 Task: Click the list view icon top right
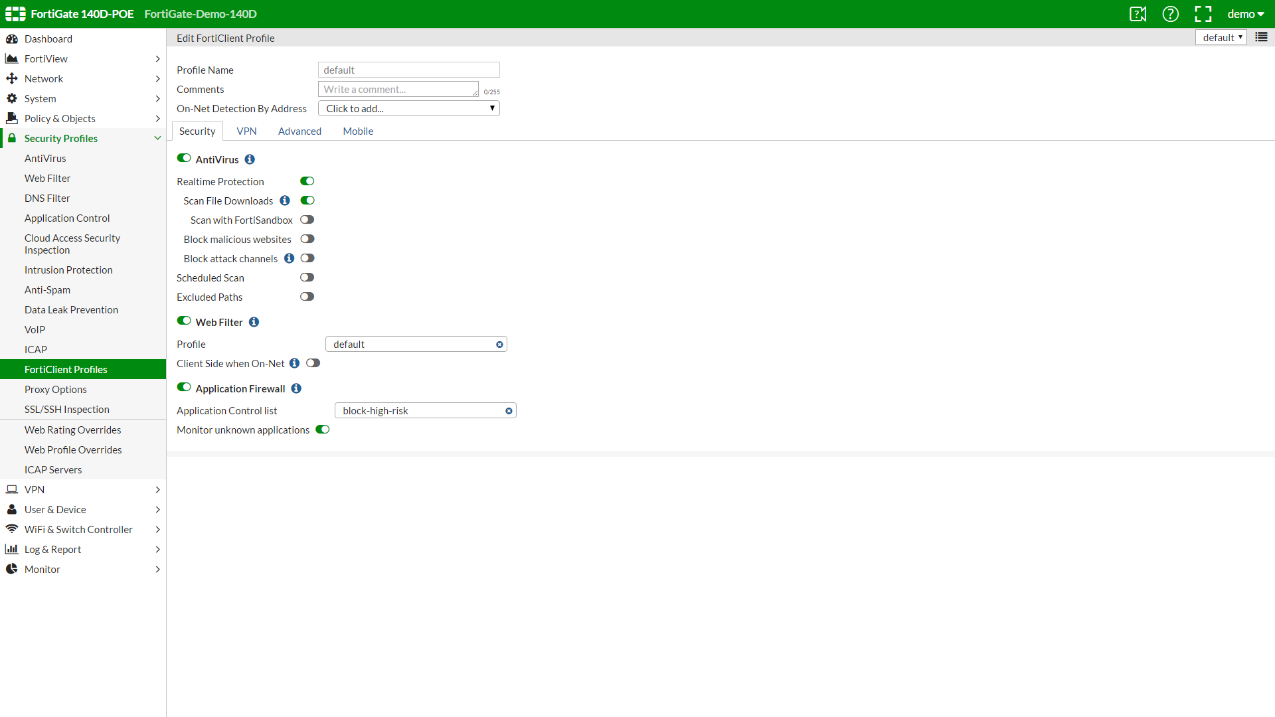point(1261,37)
